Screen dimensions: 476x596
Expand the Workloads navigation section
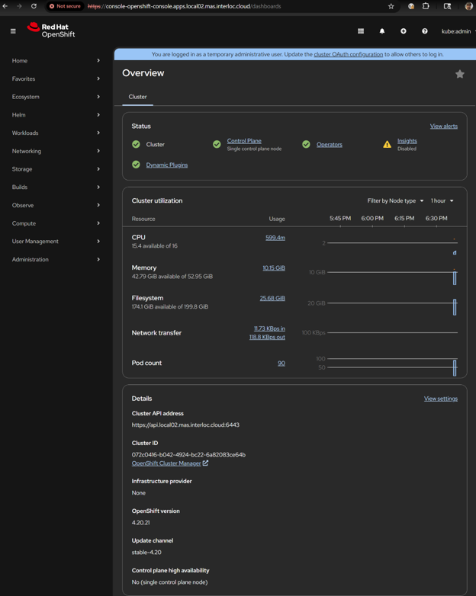pos(56,133)
